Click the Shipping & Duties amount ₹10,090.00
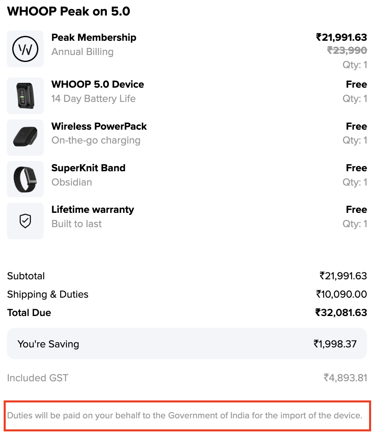 click(341, 294)
